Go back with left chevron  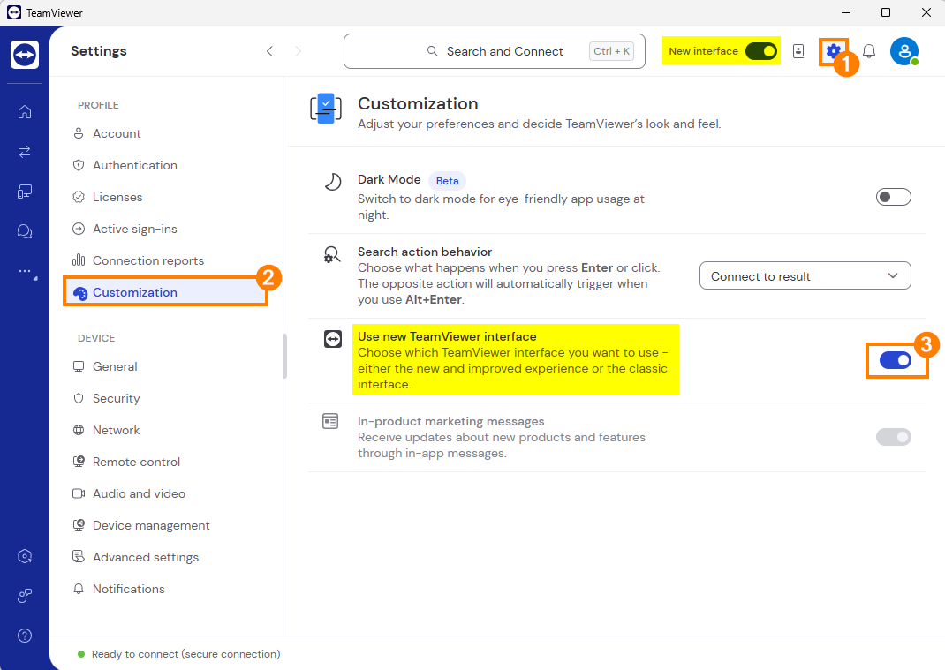269,51
